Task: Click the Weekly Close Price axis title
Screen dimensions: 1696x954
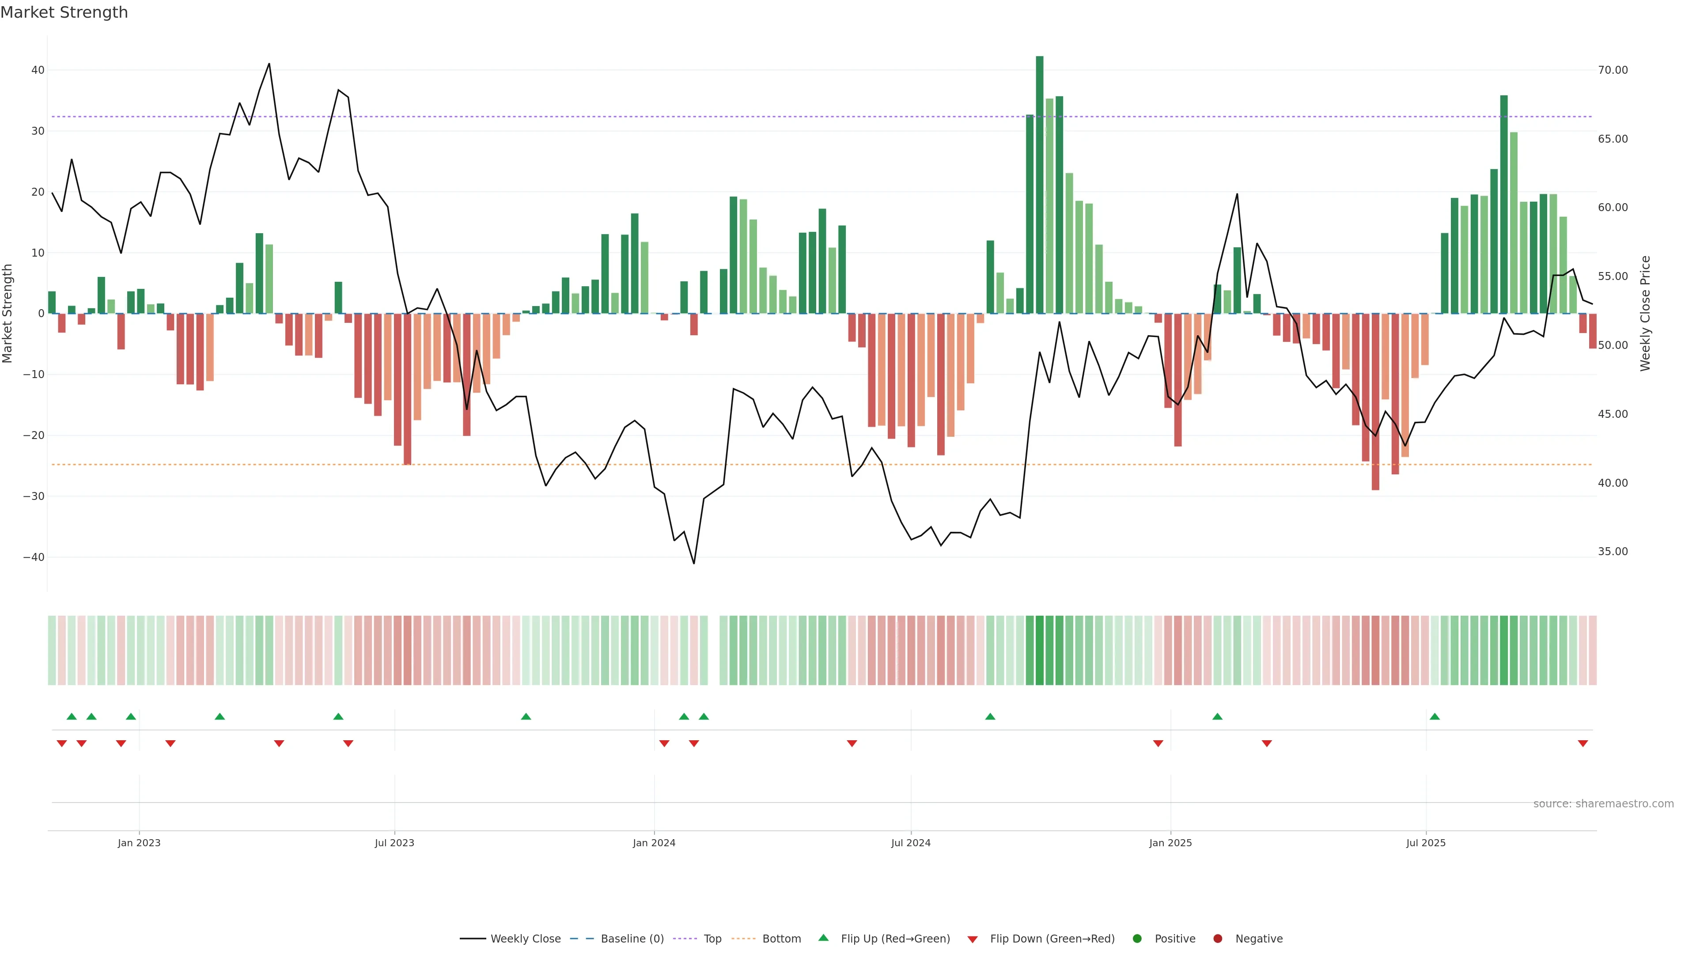Action: pyautogui.click(x=1645, y=314)
